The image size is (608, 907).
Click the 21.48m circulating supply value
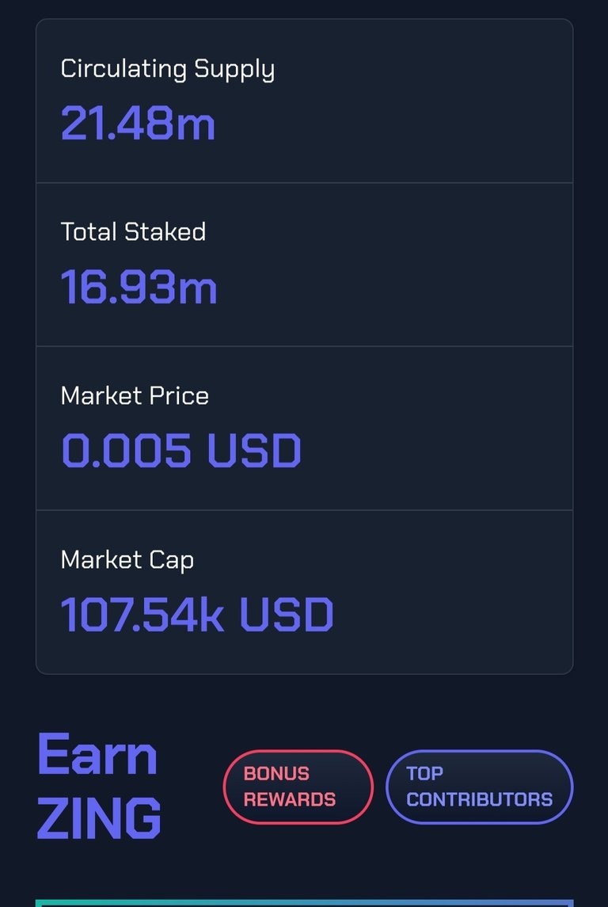tap(138, 124)
